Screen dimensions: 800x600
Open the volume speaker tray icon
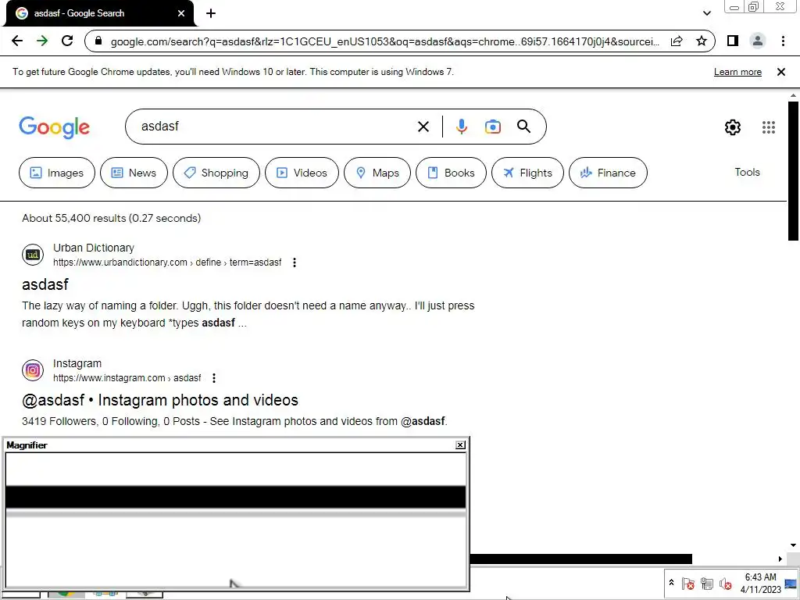[725, 583]
